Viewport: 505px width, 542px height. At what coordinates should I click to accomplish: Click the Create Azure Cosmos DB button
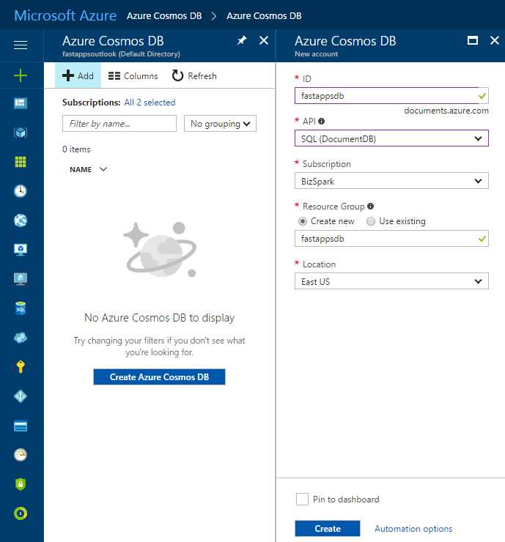click(159, 376)
